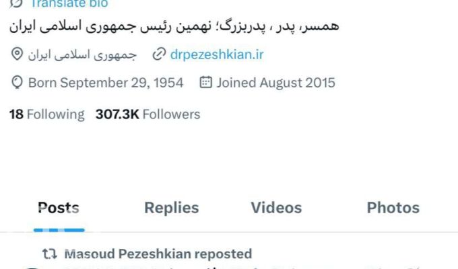The height and width of the screenshot is (269, 458).
Task: Click the birthday balloon icon
Action: [17, 83]
